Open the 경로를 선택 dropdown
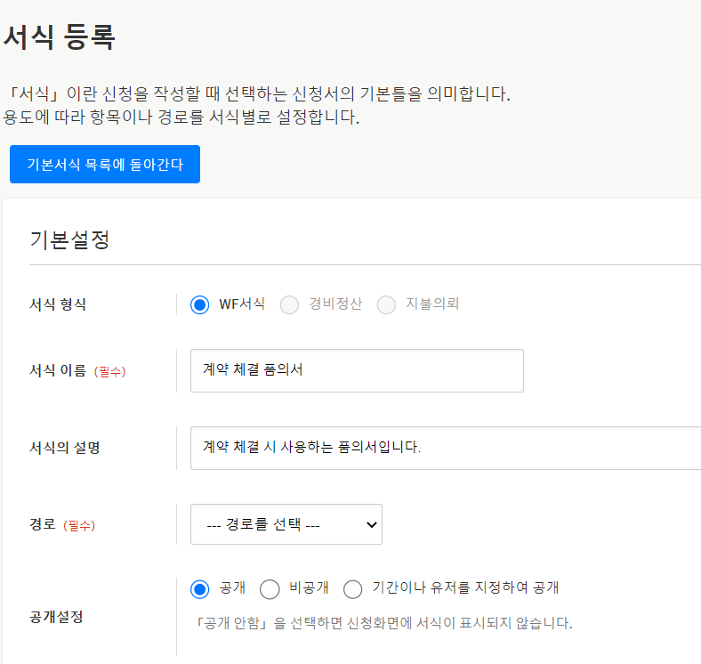 coord(286,524)
